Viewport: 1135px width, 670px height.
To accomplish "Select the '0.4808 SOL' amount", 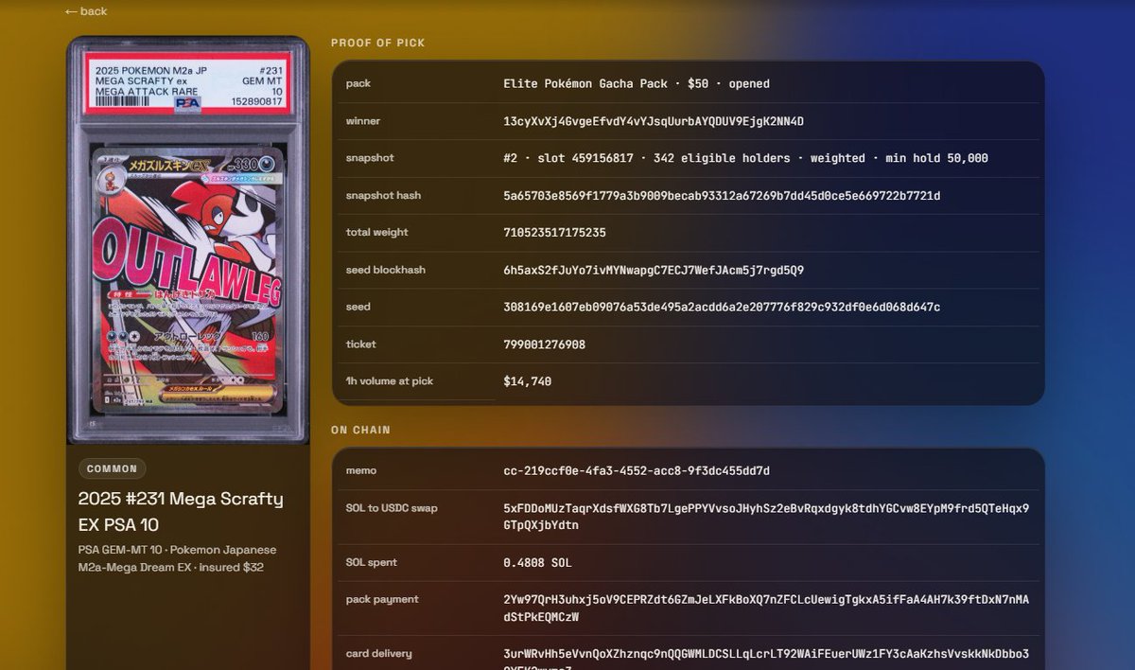I will click(x=537, y=562).
